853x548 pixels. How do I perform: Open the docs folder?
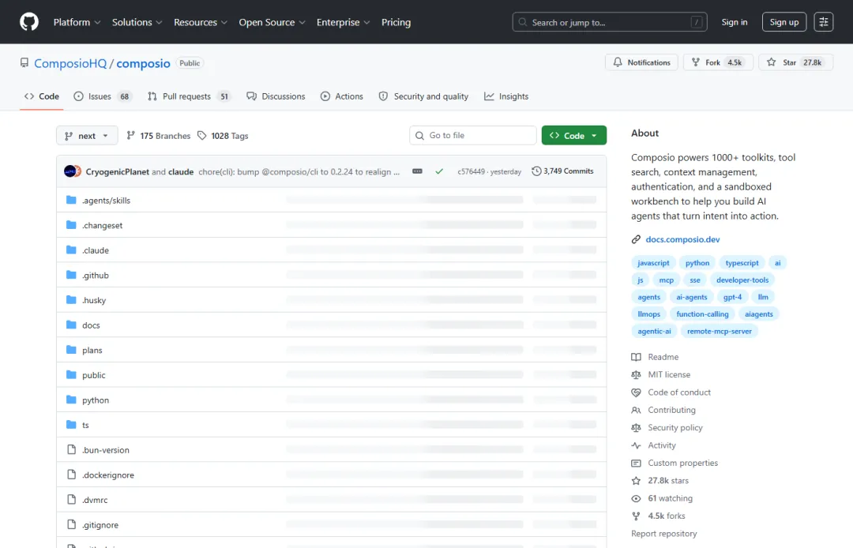(x=91, y=325)
